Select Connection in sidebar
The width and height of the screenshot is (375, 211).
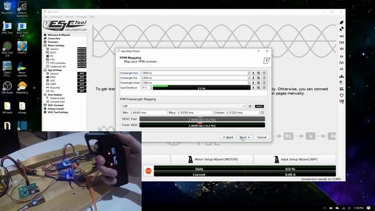54,39
